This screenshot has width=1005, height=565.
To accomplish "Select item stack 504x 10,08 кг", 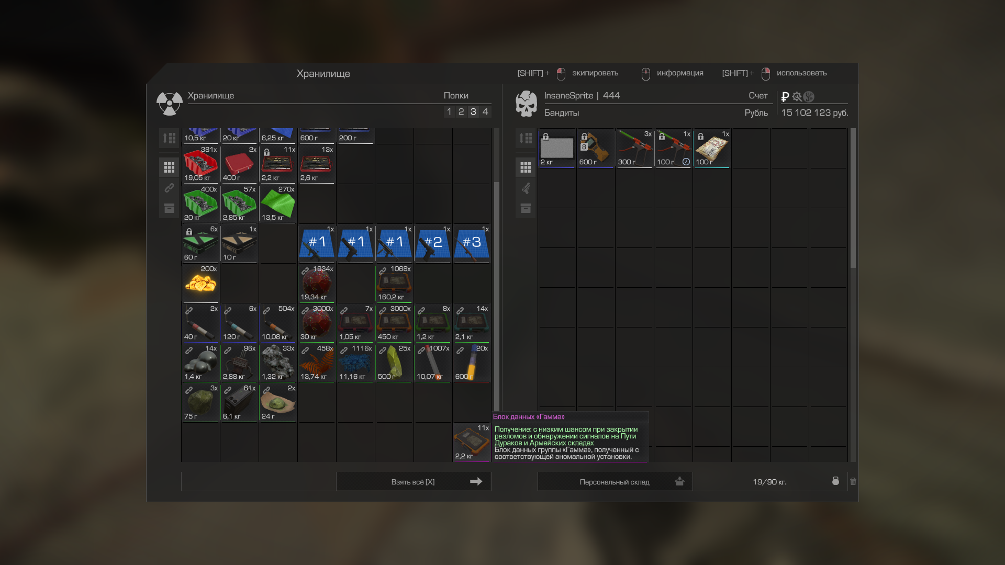I will (x=278, y=323).
